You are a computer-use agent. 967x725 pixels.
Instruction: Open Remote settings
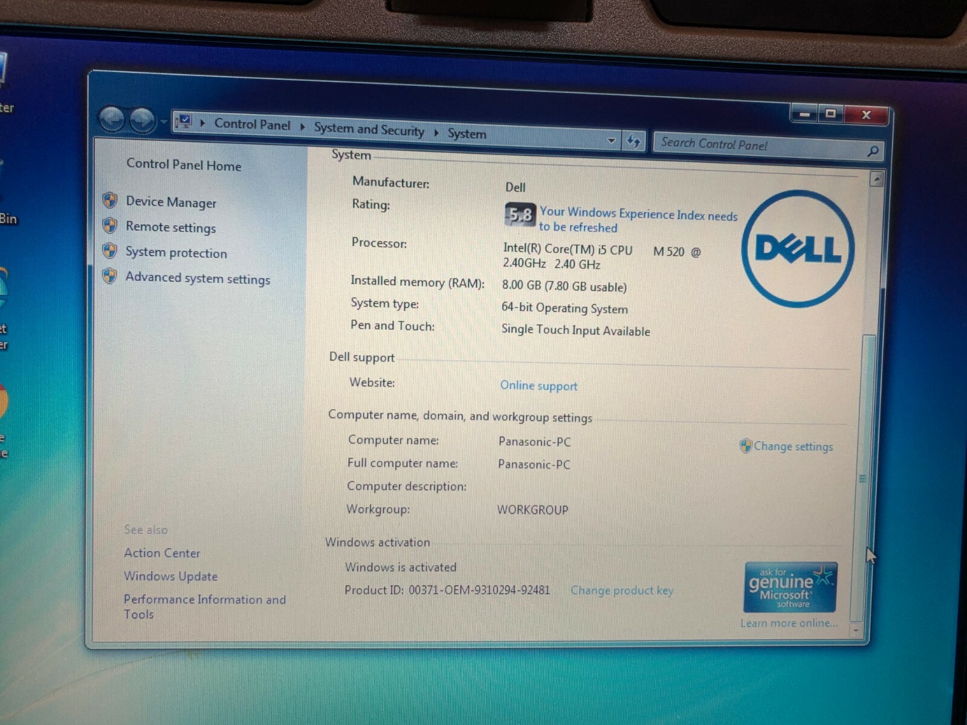coord(170,227)
